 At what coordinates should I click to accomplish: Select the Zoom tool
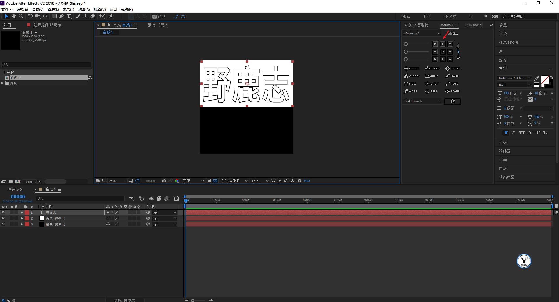[21, 16]
